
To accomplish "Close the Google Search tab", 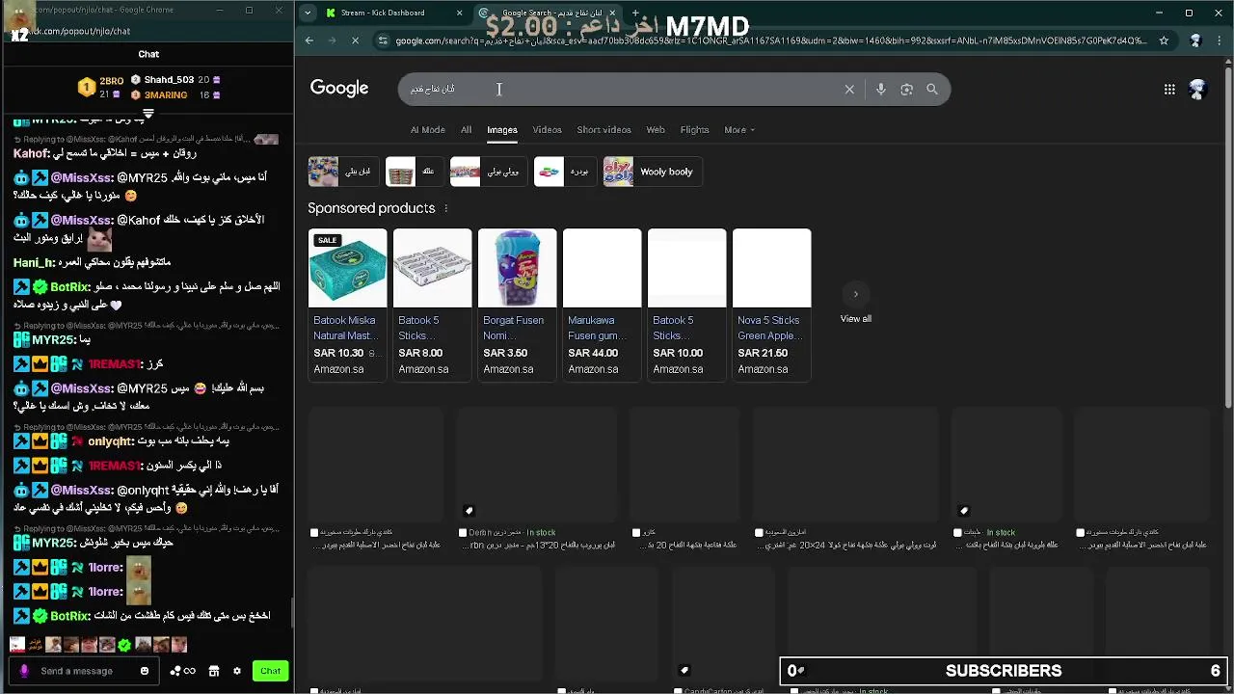I will click(612, 13).
